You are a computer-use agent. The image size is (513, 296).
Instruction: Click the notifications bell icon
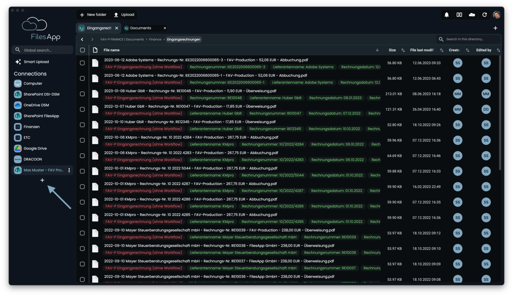pyautogui.click(x=447, y=15)
